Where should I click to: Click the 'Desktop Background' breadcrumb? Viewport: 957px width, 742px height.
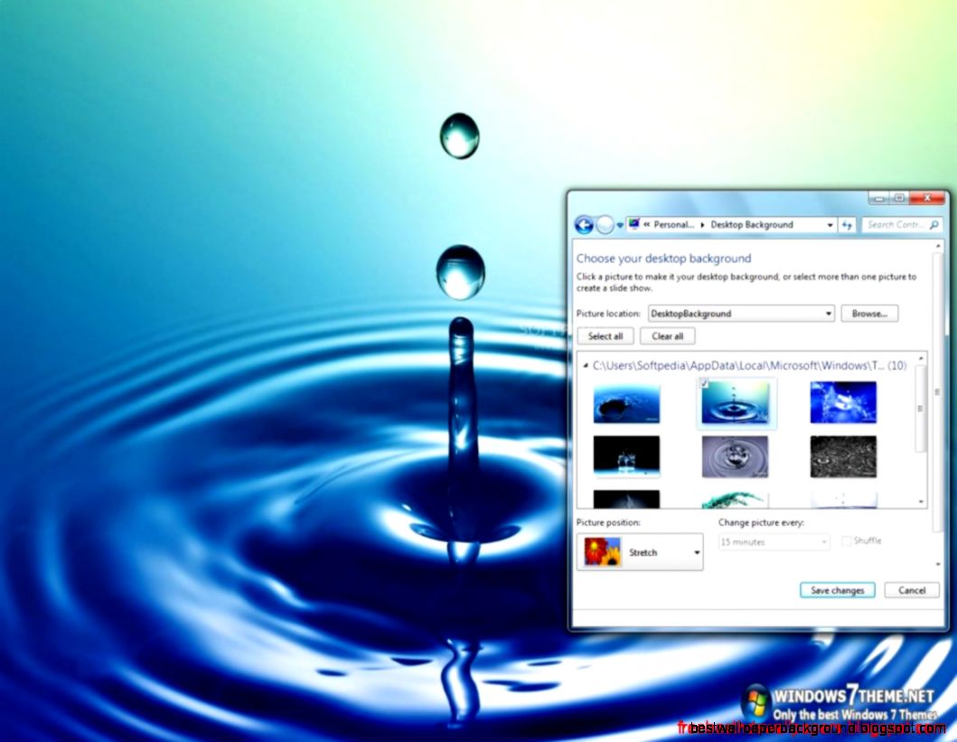point(751,224)
